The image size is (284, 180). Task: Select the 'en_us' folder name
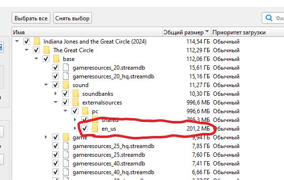click(109, 129)
